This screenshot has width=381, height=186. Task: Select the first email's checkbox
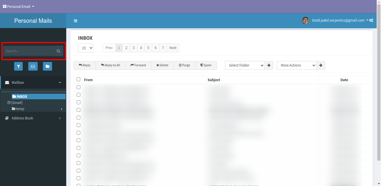(78, 87)
